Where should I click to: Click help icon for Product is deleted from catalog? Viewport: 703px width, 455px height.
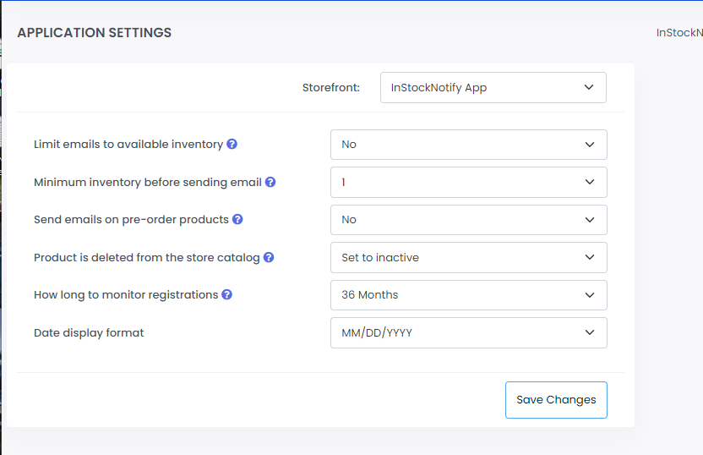[269, 257]
